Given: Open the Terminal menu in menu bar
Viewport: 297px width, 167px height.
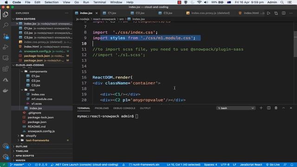Looking at the screenshot, I should [99, 2].
